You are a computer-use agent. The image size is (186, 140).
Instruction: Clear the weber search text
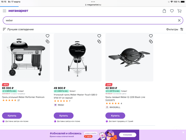pos(179,20)
